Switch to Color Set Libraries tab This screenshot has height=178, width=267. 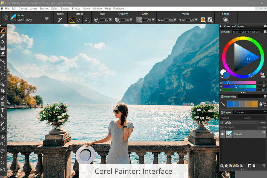click(250, 32)
